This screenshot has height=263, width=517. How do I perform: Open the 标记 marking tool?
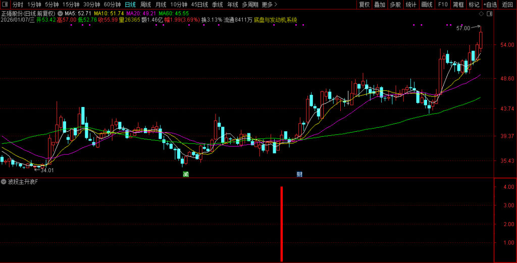[474, 5]
